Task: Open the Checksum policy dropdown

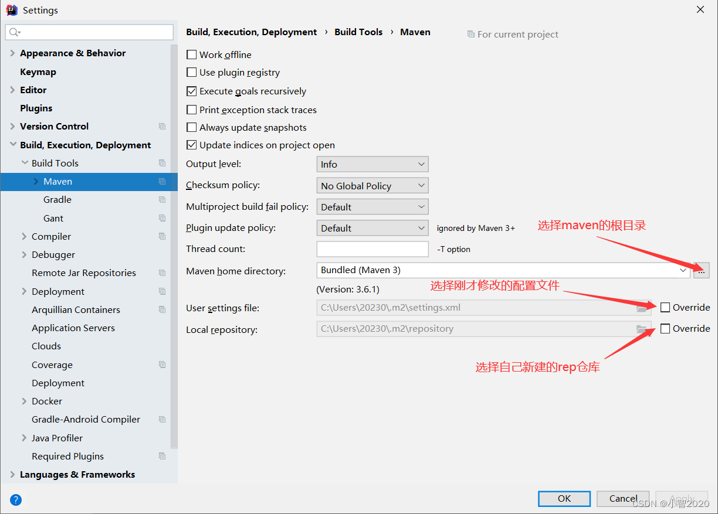Action: point(372,186)
